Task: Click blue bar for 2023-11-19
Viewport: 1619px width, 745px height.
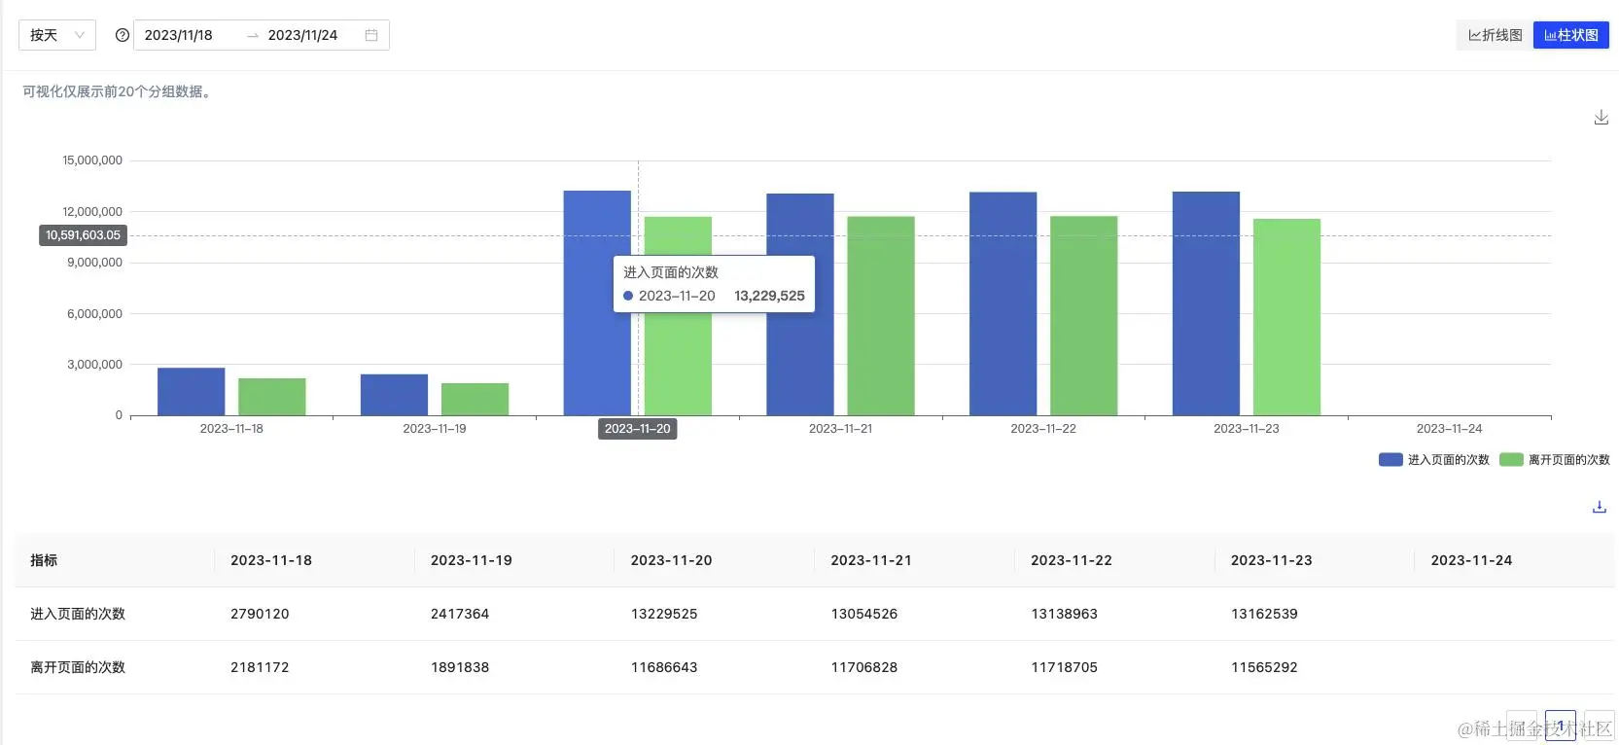Action: (394, 395)
